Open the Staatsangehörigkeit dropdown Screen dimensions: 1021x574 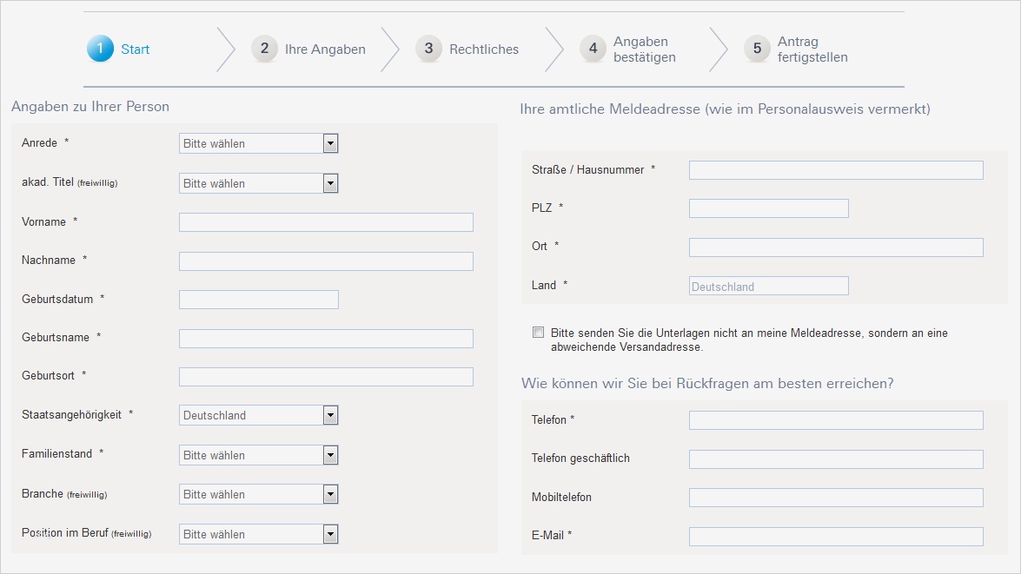coord(258,415)
